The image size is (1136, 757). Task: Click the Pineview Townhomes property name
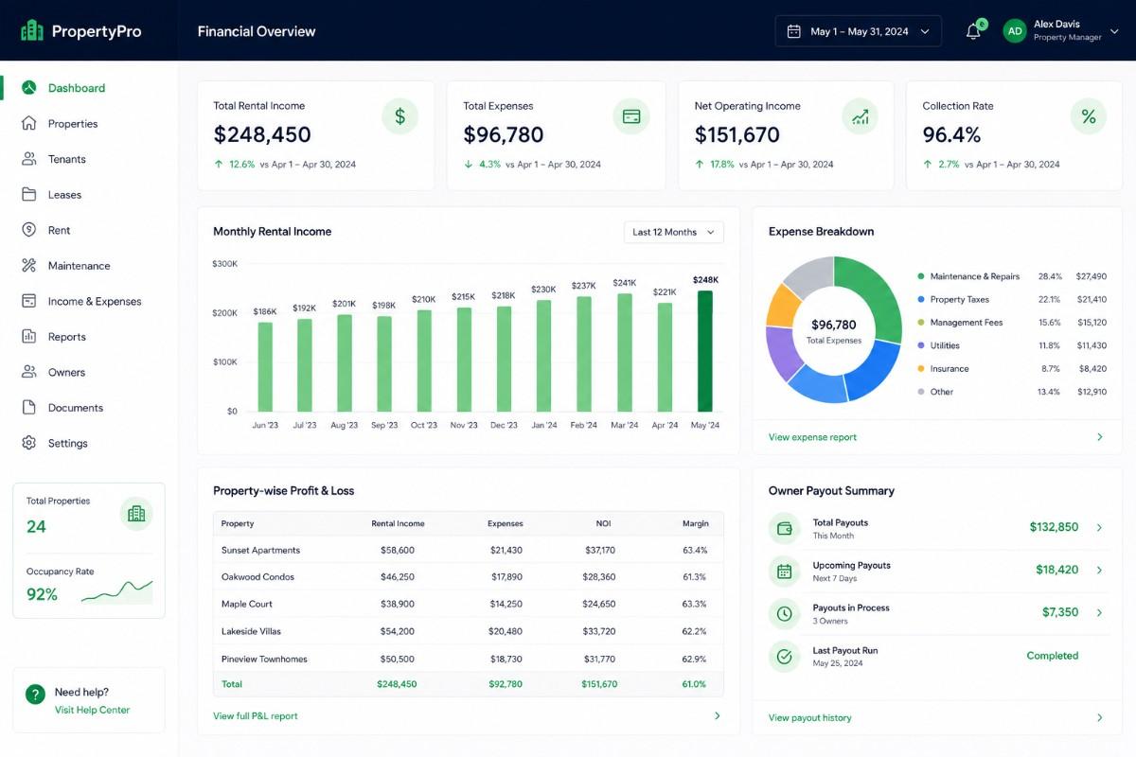coord(264,659)
